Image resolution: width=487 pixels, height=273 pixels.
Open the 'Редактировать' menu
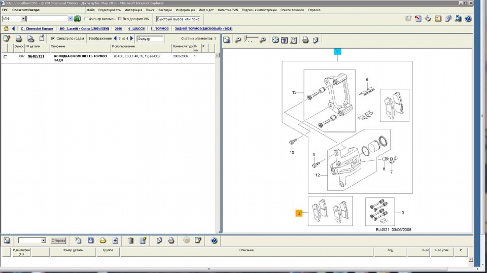(110, 10)
